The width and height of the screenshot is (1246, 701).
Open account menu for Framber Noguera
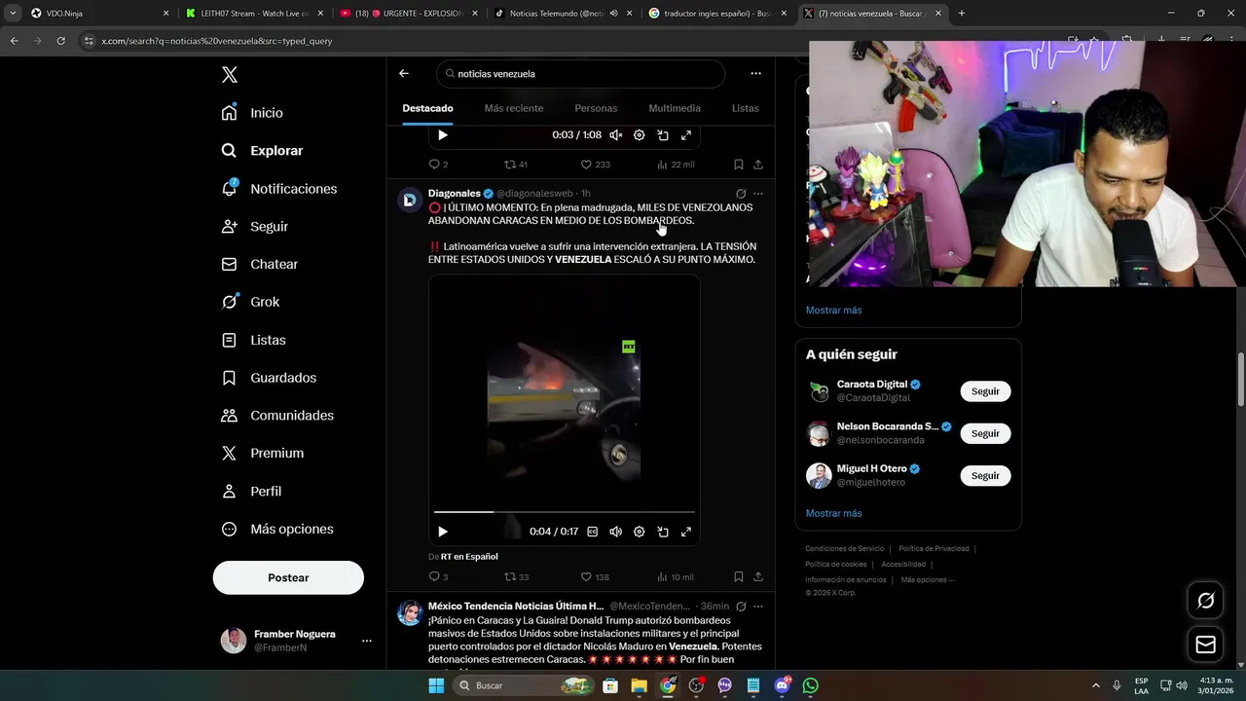(296, 641)
